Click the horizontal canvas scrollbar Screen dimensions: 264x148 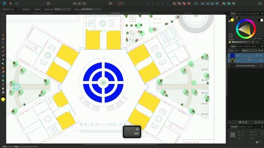pos(120,144)
